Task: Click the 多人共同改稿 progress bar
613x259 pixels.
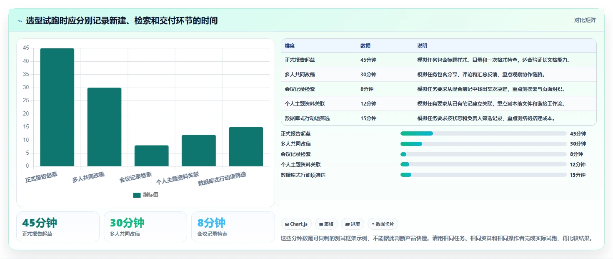Action: 483,144
